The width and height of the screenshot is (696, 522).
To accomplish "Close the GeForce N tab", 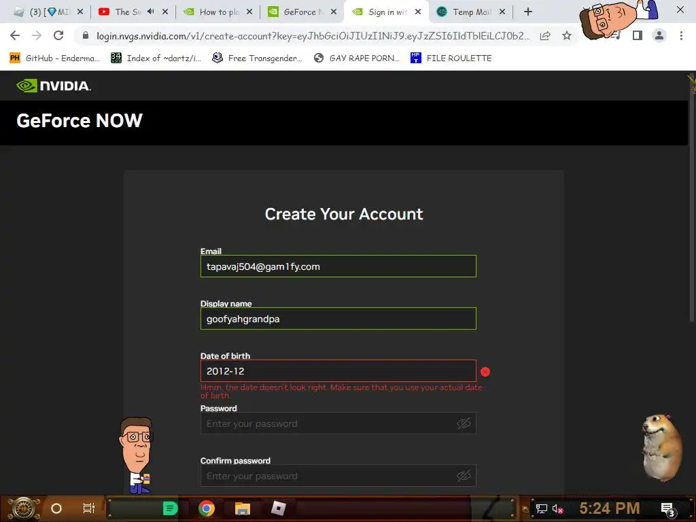I will 334,12.
